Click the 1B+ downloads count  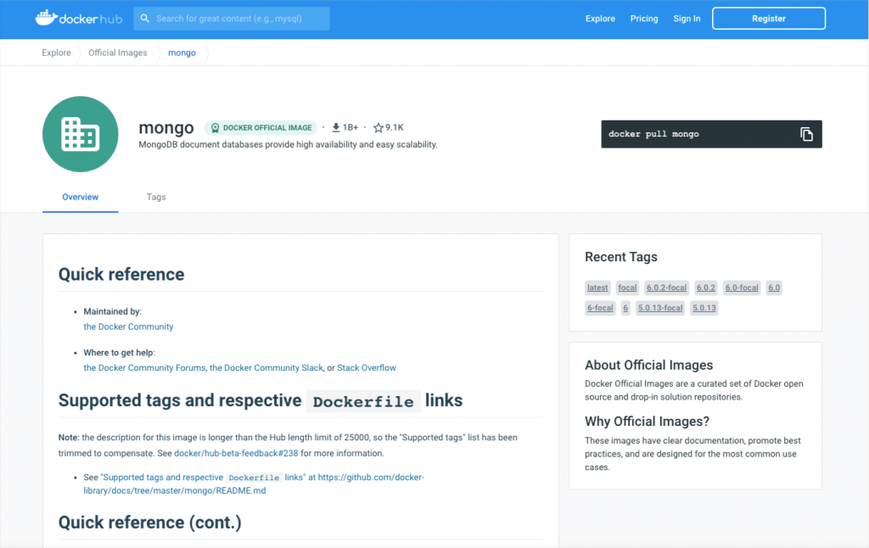[350, 127]
